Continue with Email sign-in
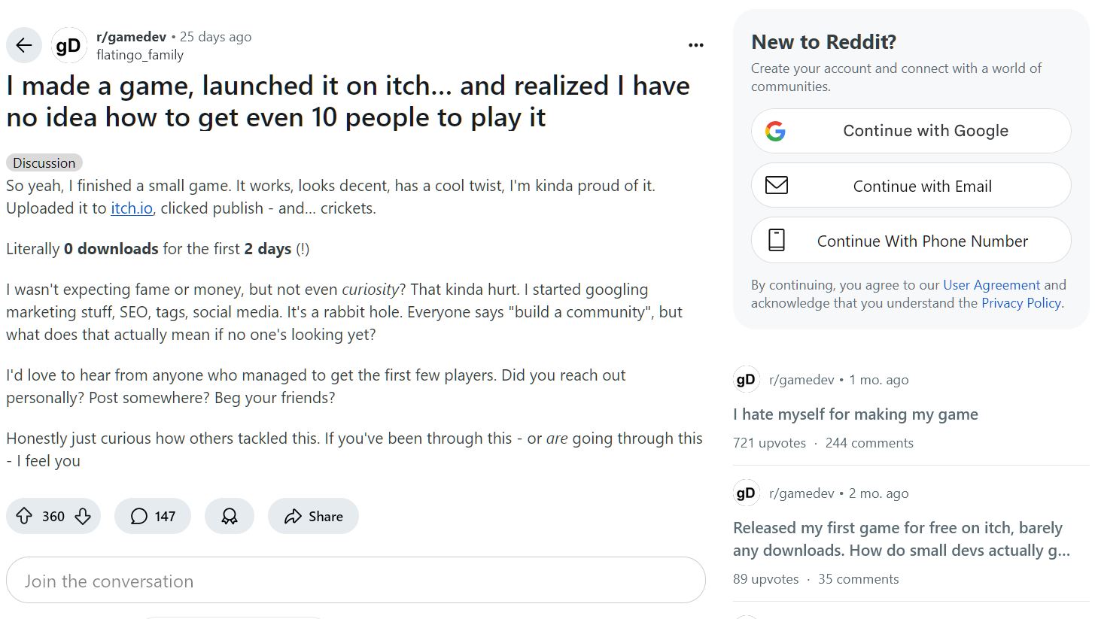 point(911,186)
